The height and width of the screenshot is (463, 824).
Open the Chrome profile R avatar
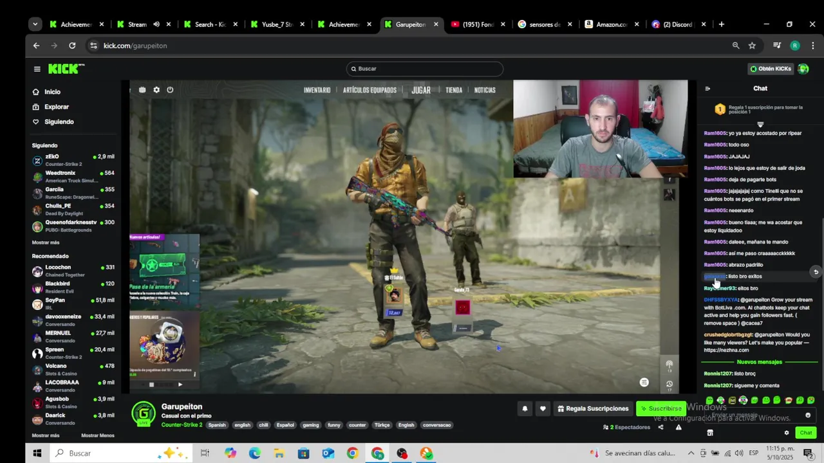click(795, 46)
